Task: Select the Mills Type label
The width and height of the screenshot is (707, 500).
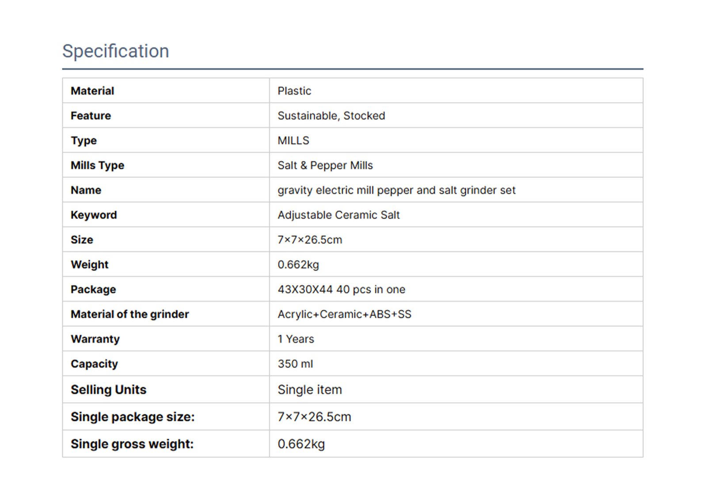Action: [97, 165]
